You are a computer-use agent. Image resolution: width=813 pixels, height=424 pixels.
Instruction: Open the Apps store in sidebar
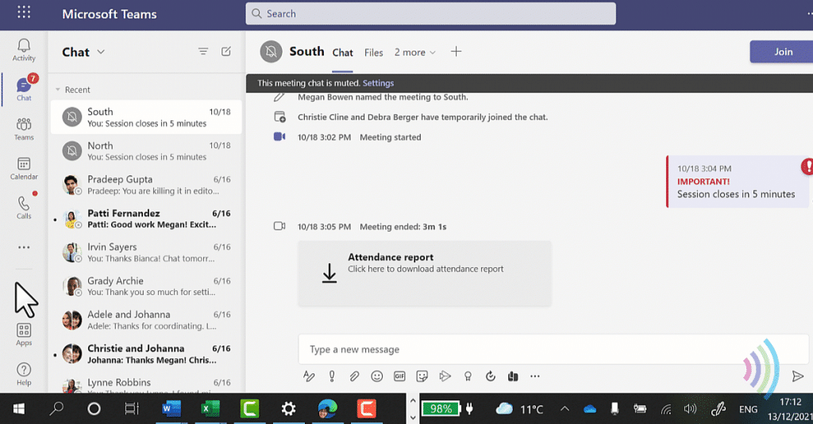pyautogui.click(x=24, y=334)
